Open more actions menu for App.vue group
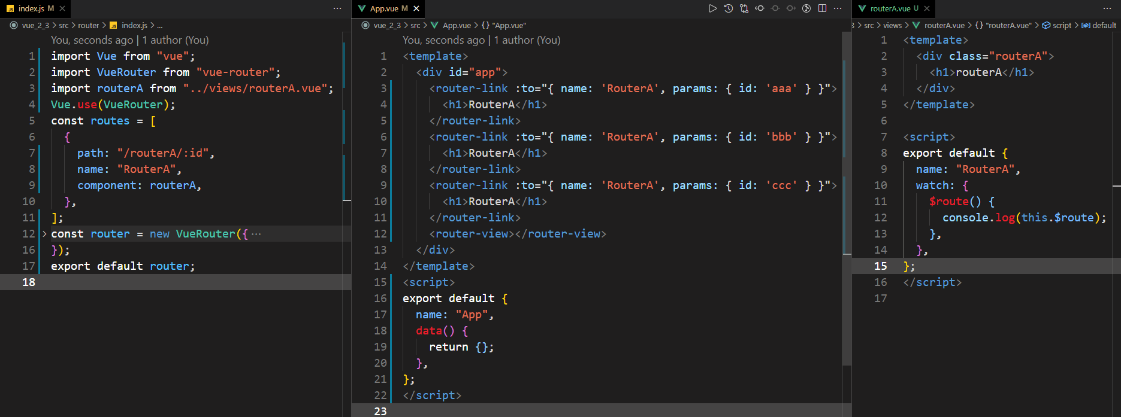The width and height of the screenshot is (1121, 417). click(838, 8)
